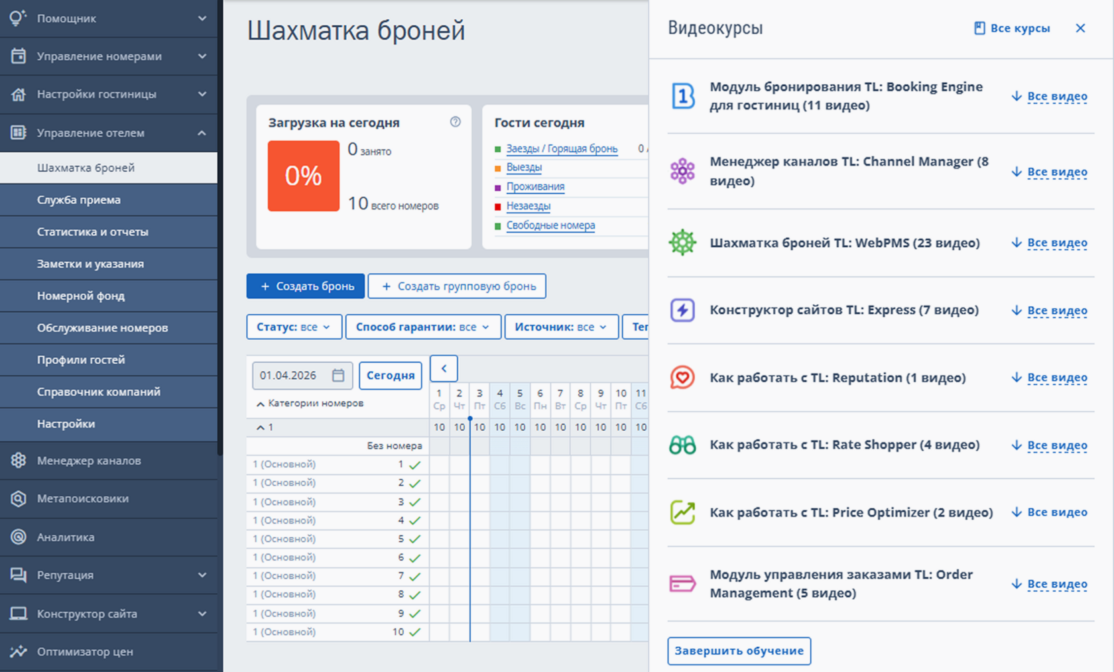Click day 4 Сб column header
Screen dimensions: 1114x672
click(x=500, y=399)
